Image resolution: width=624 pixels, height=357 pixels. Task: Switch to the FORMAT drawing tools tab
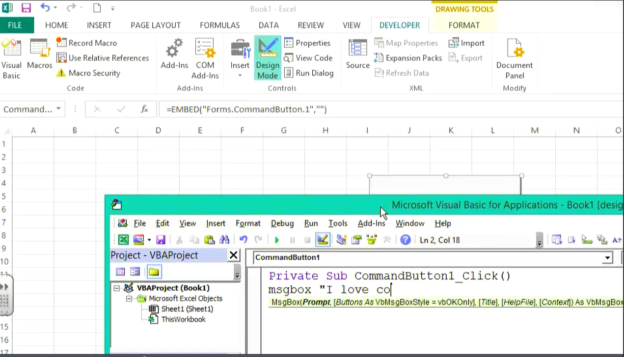[x=464, y=25]
